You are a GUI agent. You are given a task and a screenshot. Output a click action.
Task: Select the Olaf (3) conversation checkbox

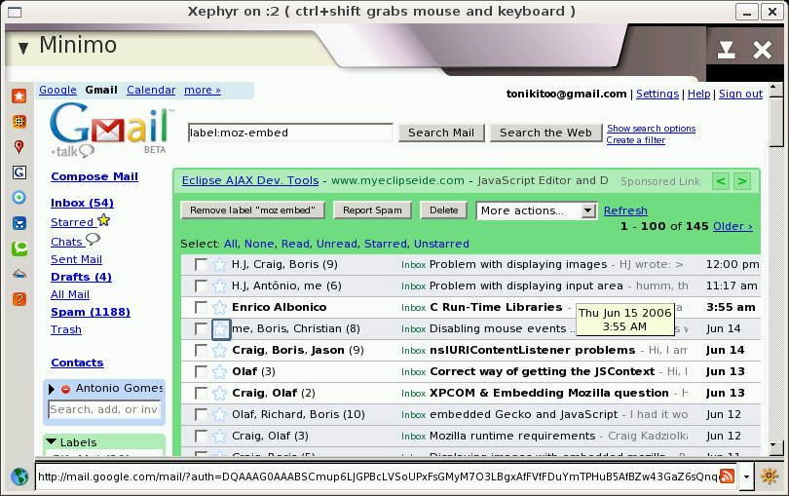point(201,371)
